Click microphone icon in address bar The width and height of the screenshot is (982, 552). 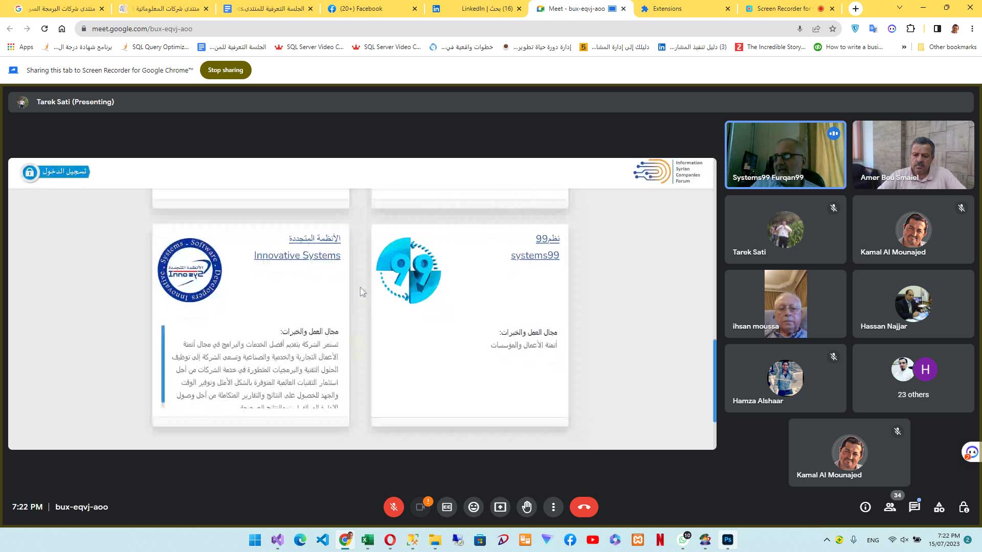click(x=800, y=29)
